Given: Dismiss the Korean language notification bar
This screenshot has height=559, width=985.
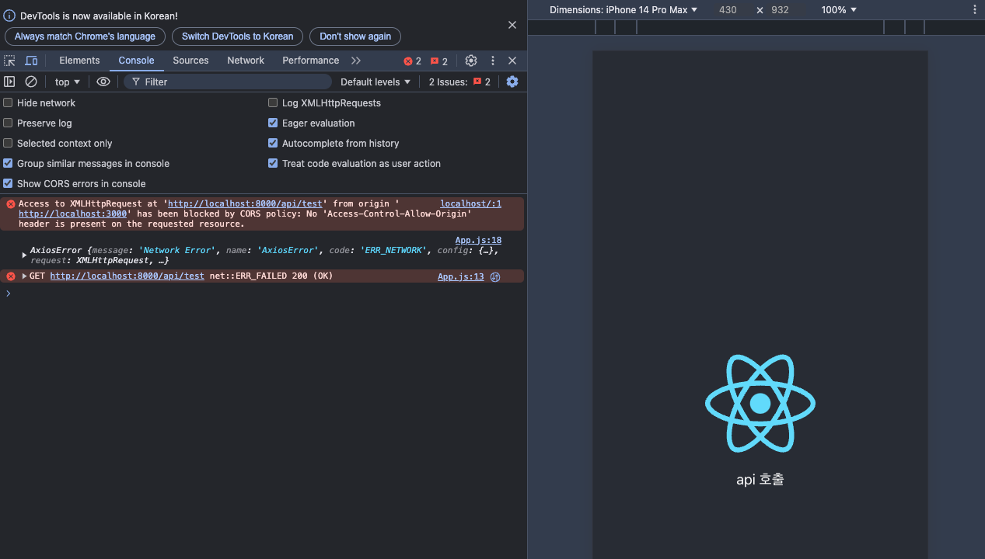Looking at the screenshot, I should pos(512,25).
